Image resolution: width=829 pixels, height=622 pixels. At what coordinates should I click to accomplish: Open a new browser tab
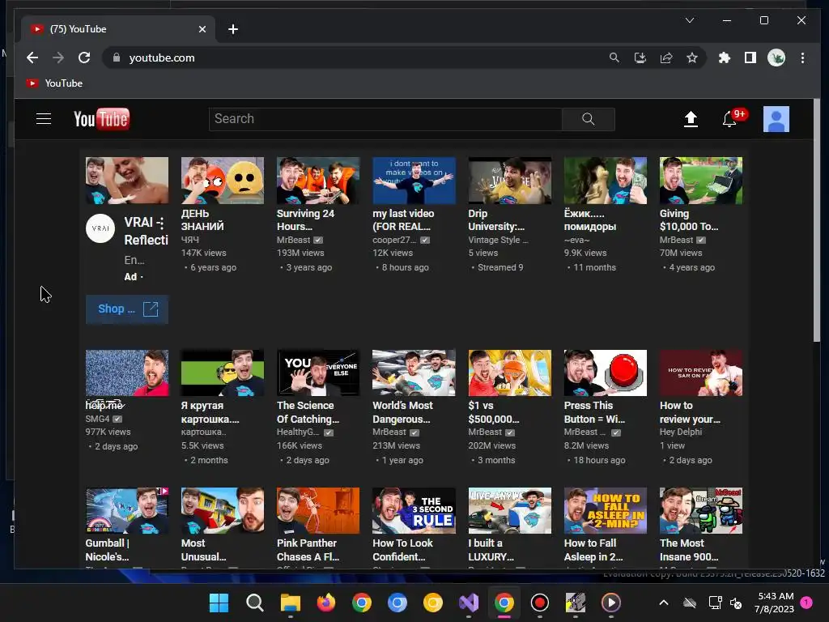pyautogui.click(x=233, y=29)
